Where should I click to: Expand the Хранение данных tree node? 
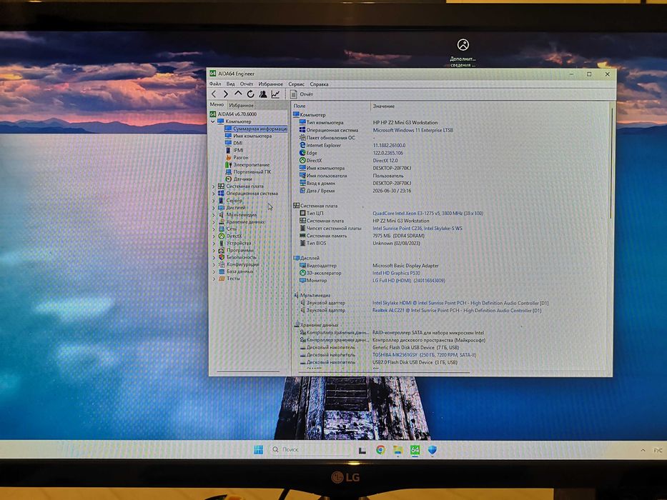tap(214, 221)
